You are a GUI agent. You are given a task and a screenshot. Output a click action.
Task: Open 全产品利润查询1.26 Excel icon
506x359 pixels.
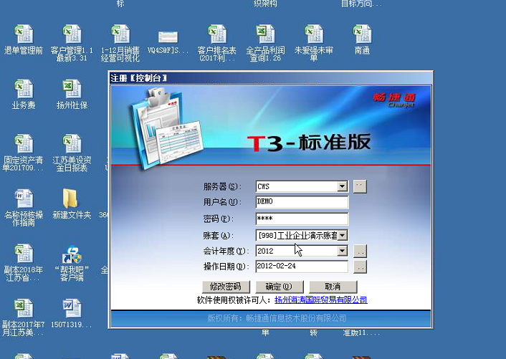pyautogui.click(x=265, y=34)
